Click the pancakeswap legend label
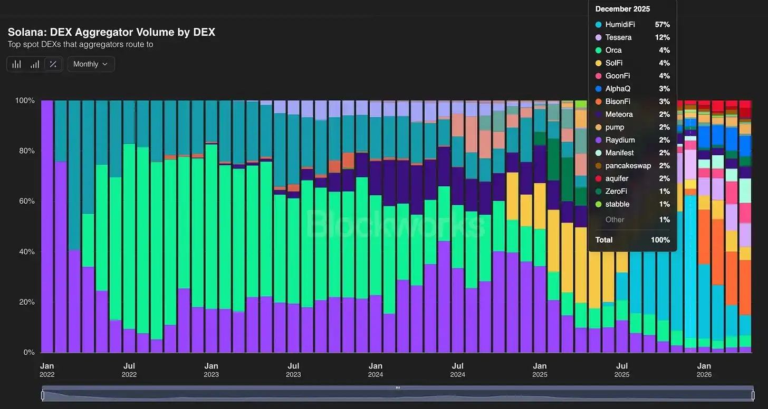The width and height of the screenshot is (768, 409). tap(628, 166)
